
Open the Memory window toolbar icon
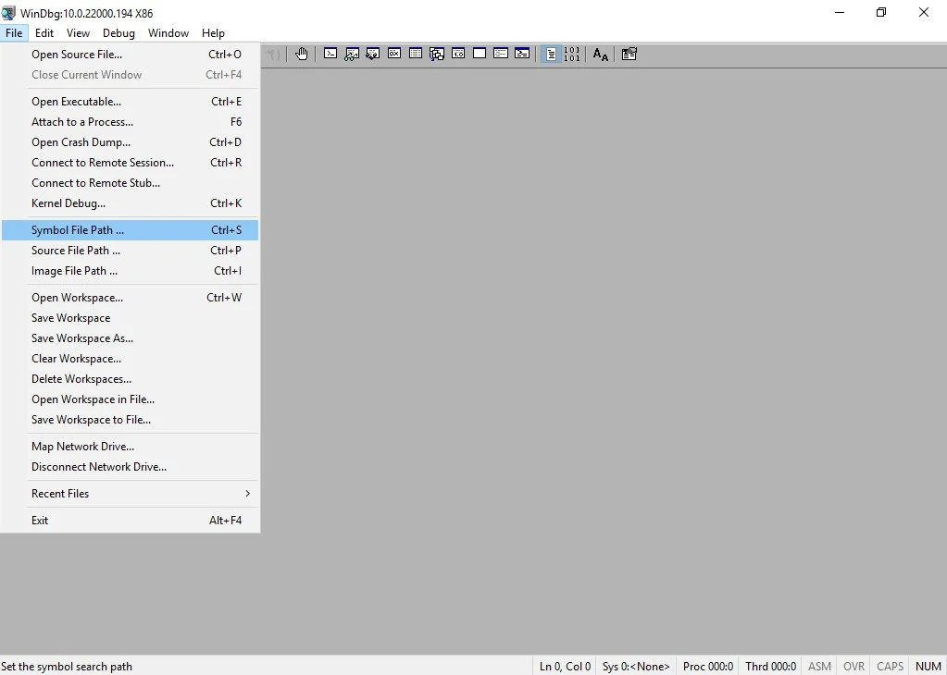[416, 54]
